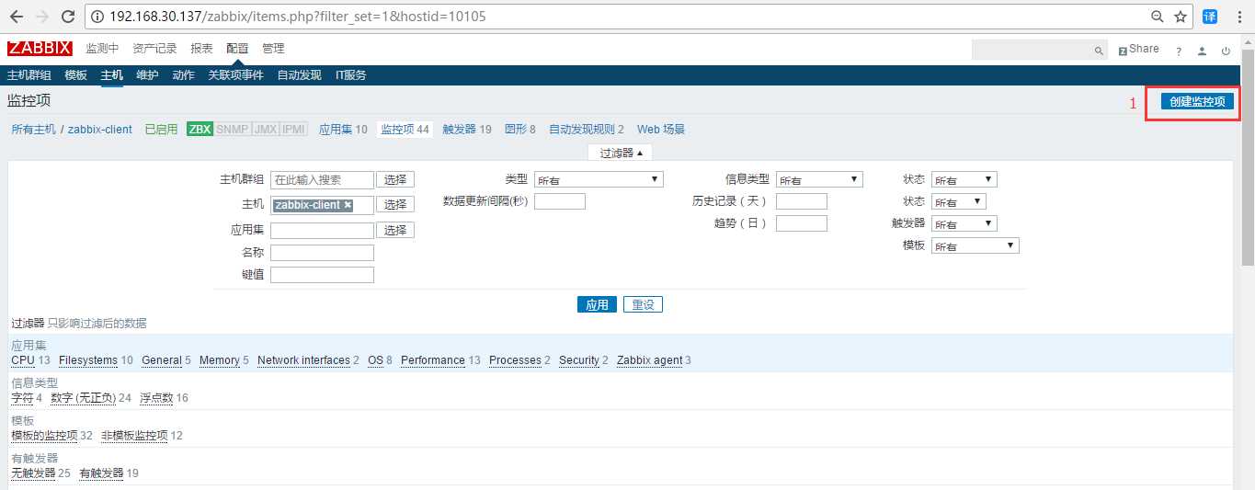Filter by Zabbix agent application
1255x490 pixels.
tap(649, 360)
